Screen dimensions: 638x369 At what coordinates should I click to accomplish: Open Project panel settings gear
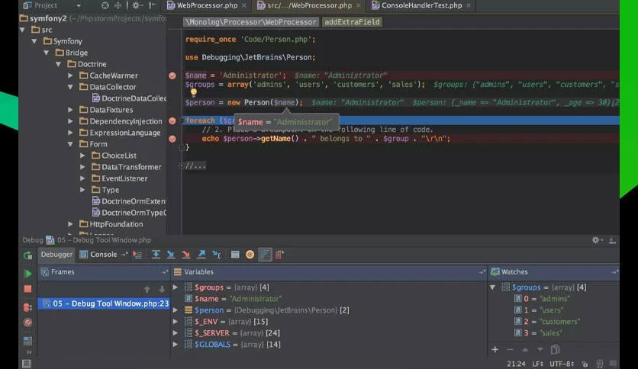[137, 5]
